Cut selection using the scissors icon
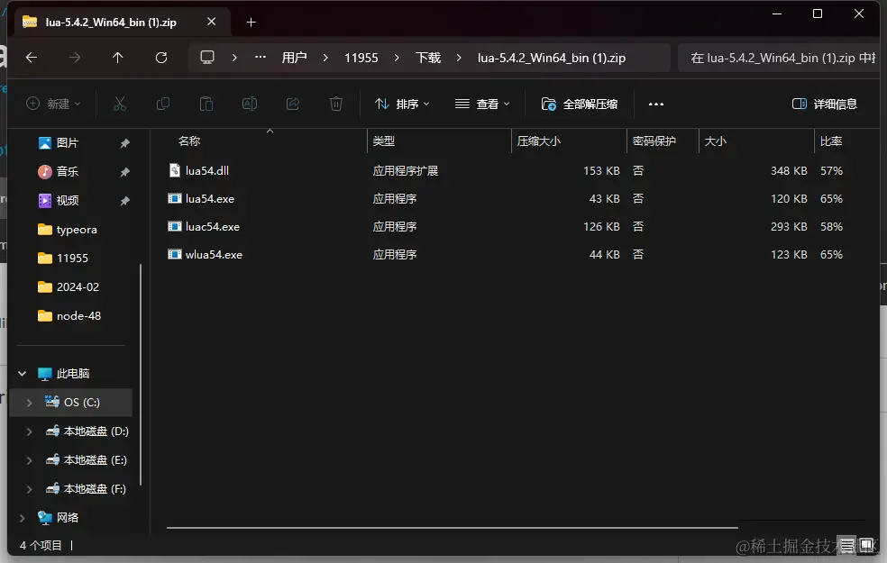Screen dimensions: 887x563 coord(120,104)
